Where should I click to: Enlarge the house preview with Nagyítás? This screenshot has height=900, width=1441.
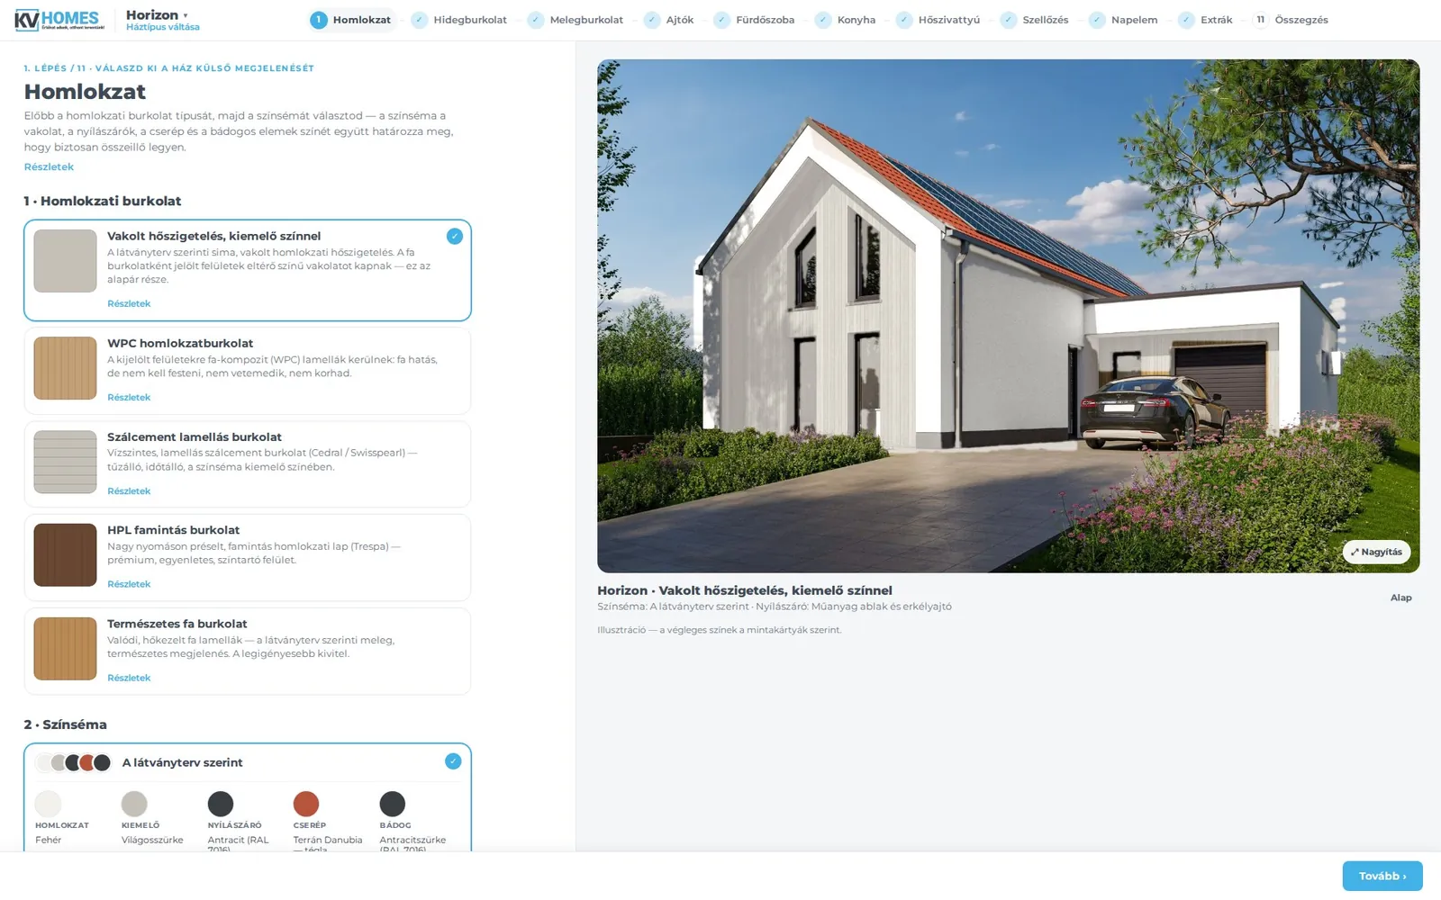click(1376, 553)
